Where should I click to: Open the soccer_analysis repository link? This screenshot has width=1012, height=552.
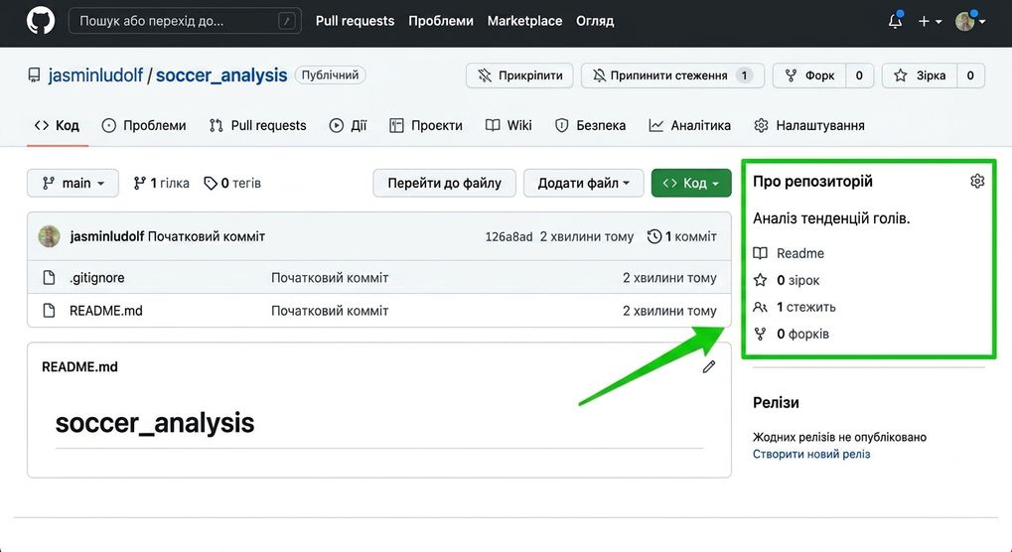[221, 75]
